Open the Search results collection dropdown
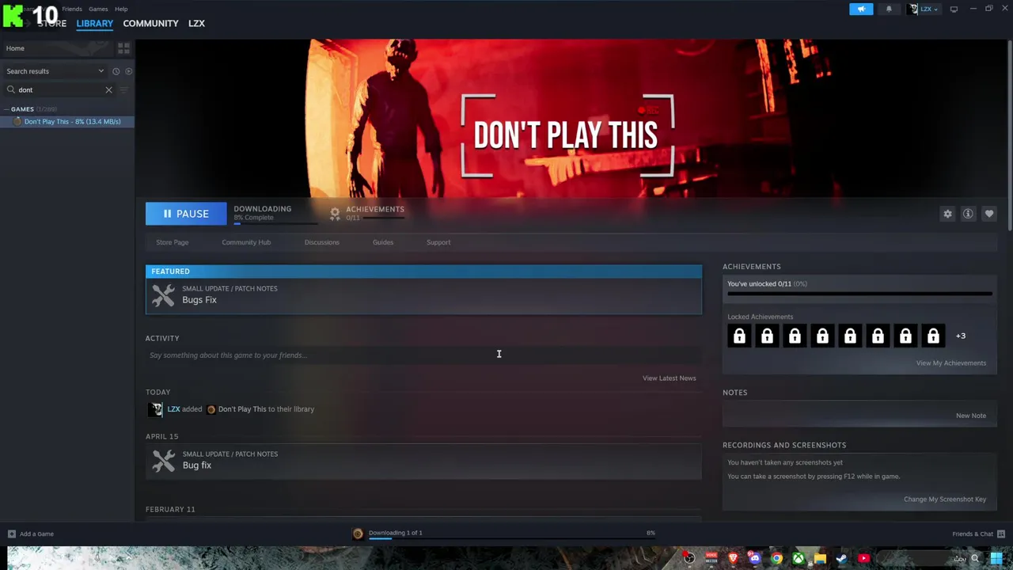This screenshot has height=570, width=1013. click(56, 71)
